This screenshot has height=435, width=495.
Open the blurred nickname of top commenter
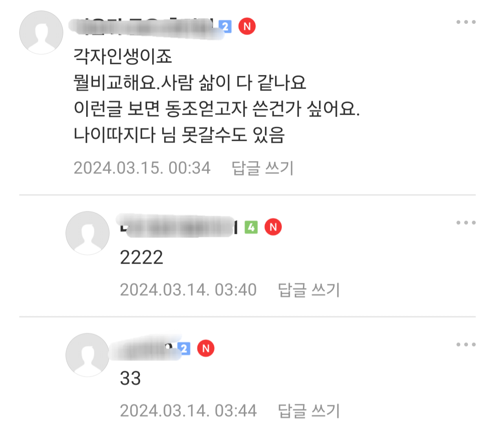[143, 28]
